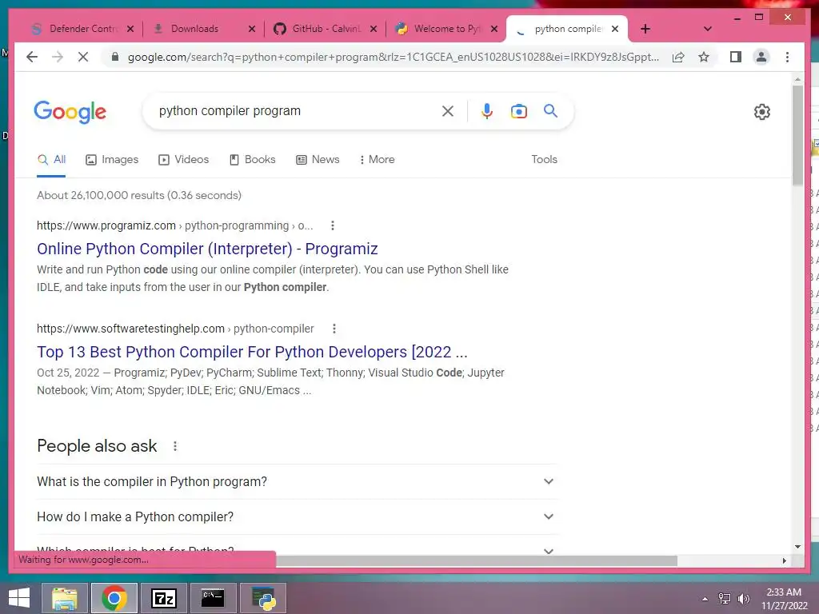This screenshot has width=819, height=614.
Task: Click scrollbar down arrow
Action: pos(797,547)
